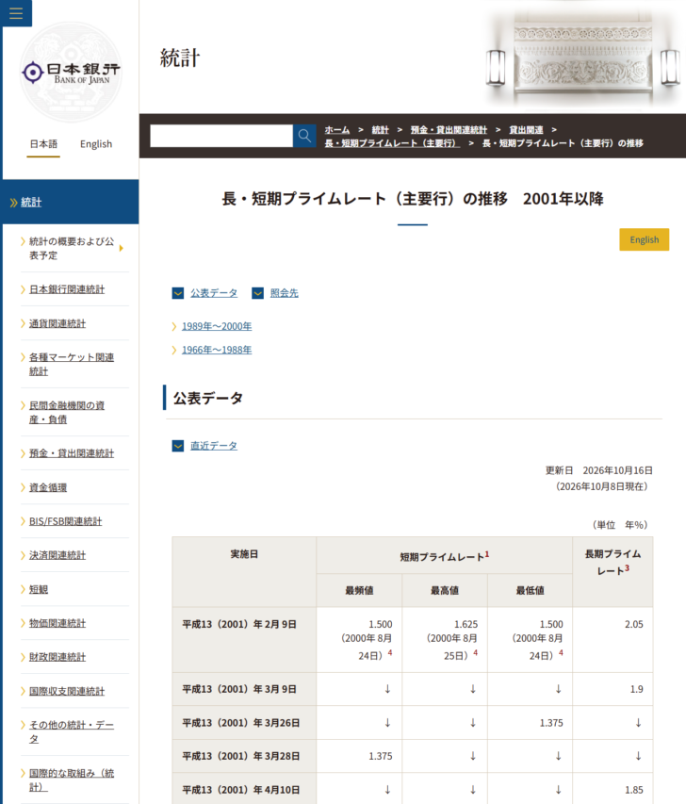Viewport: 686px width, 804px height.
Task: Click the 最低値 column header
Action: click(x=530, y=591)
